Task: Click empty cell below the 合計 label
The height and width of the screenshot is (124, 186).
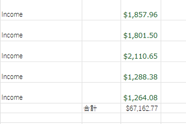Action: tap(101, 118)
